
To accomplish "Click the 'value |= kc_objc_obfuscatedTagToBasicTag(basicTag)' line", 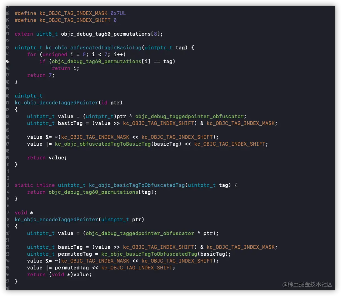I will pos(148,144).
